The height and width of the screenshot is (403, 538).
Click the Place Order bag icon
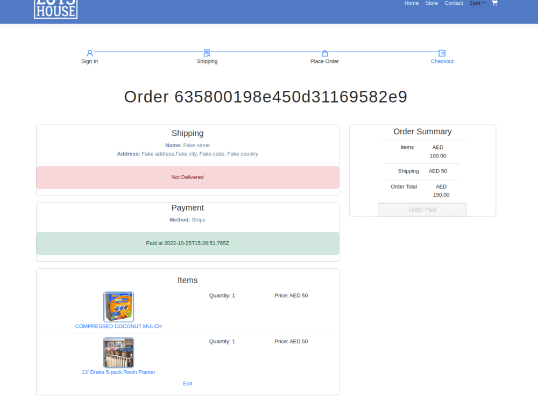[324, 53]
